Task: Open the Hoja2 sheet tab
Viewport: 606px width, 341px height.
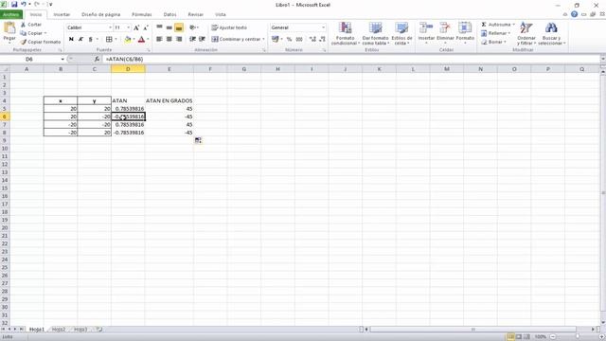Action: (59, 330)
